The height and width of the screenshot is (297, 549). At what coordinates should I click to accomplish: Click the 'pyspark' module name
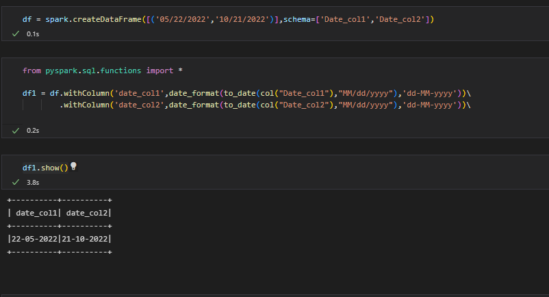click(x=62, y=70)
